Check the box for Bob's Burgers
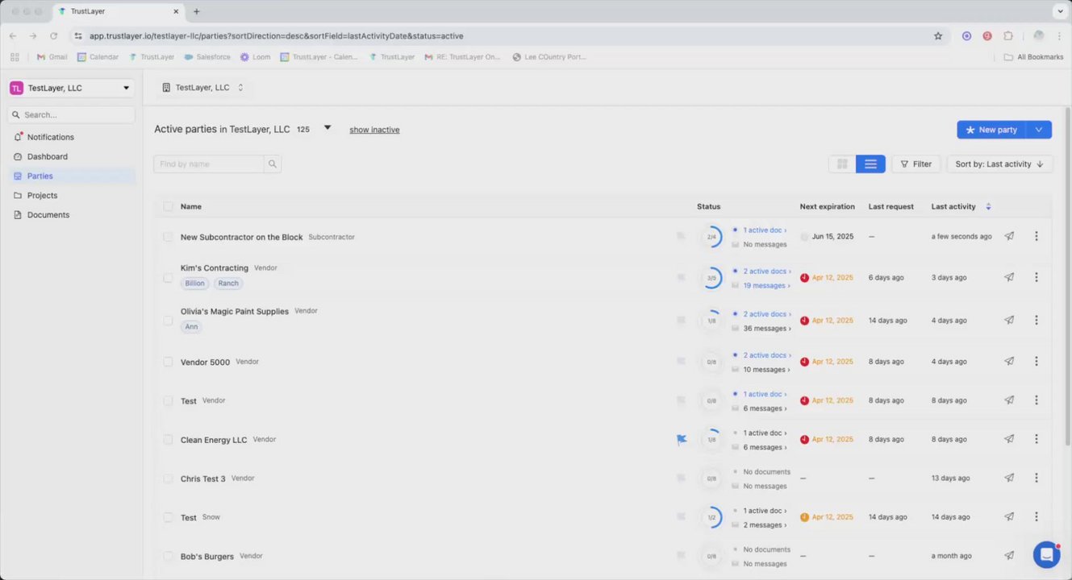 click(168, 556)
